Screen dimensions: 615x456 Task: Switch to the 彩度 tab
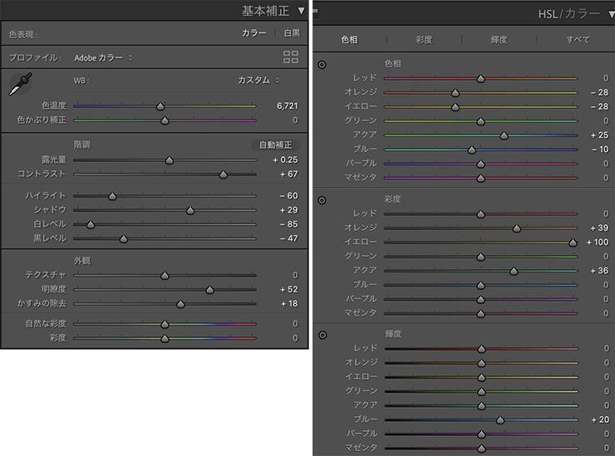click(424, 39)
